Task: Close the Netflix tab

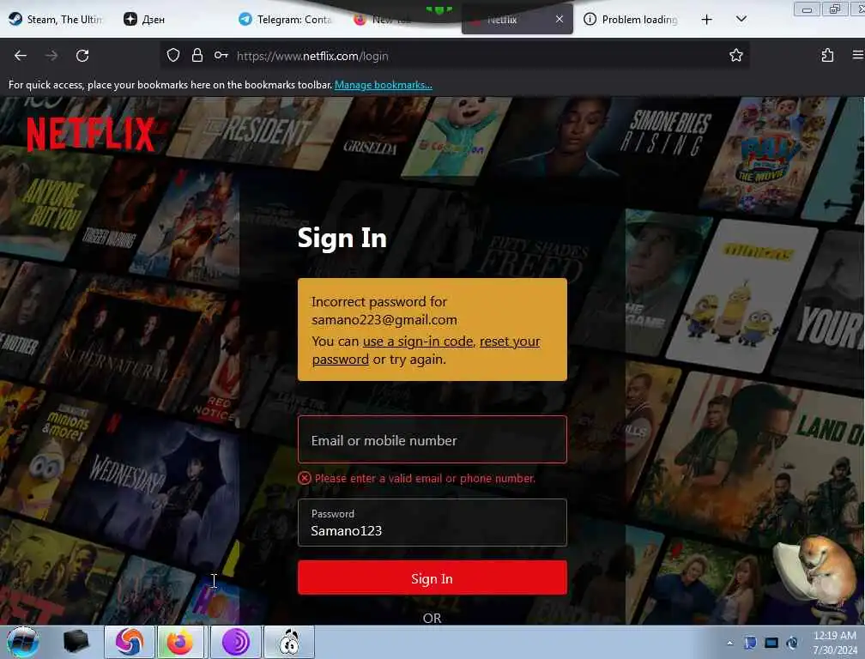Action: (x=560, y=19)
